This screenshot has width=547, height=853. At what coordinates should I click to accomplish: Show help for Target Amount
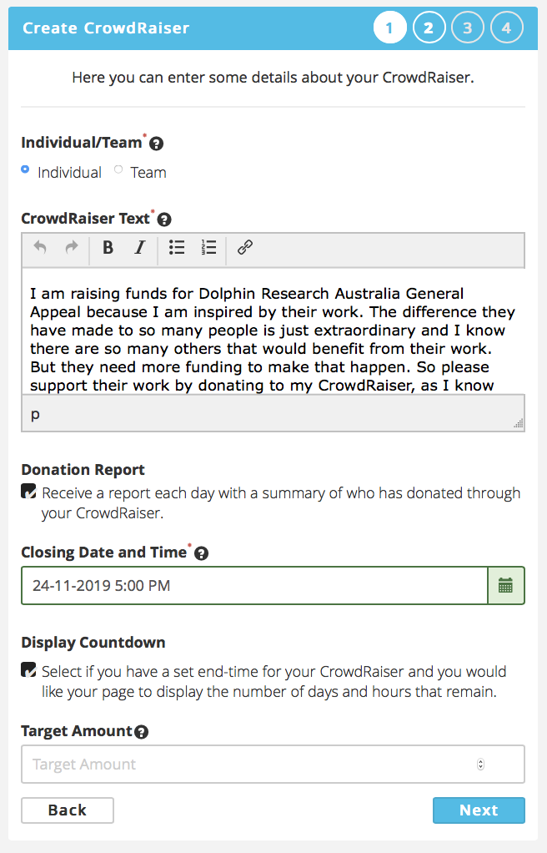(x=142, y=732)
